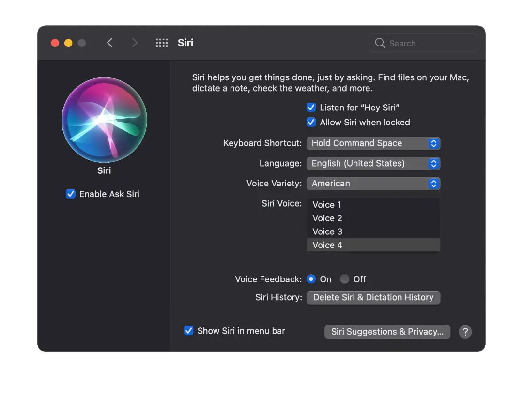Click the red close window button
The width and height of the screenshot is (523, 401).
[x=55, y=43]
